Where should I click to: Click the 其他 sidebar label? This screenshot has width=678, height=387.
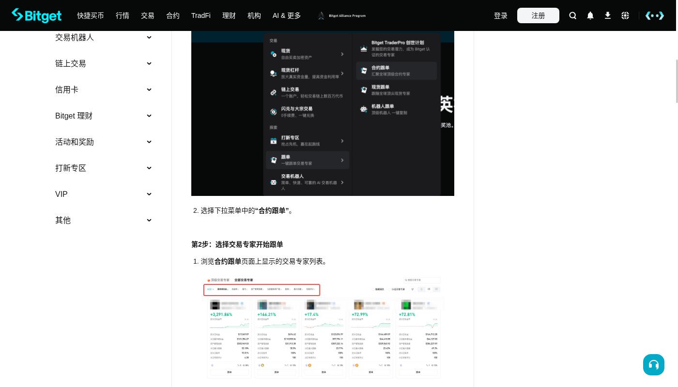(63, 220)
